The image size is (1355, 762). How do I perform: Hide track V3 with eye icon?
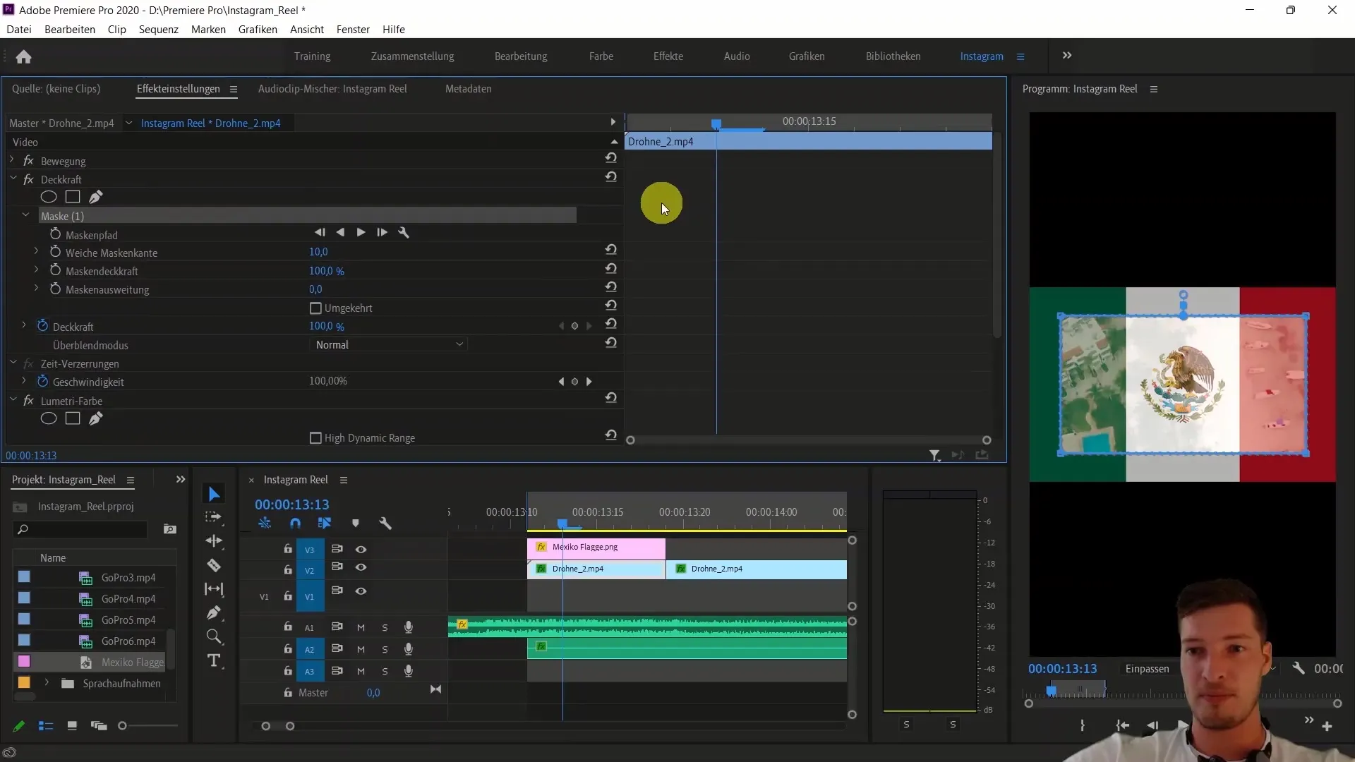coord(361,550)
